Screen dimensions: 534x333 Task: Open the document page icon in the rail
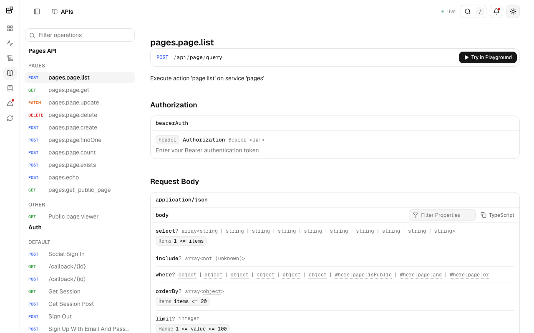click(x=10, y=88)
